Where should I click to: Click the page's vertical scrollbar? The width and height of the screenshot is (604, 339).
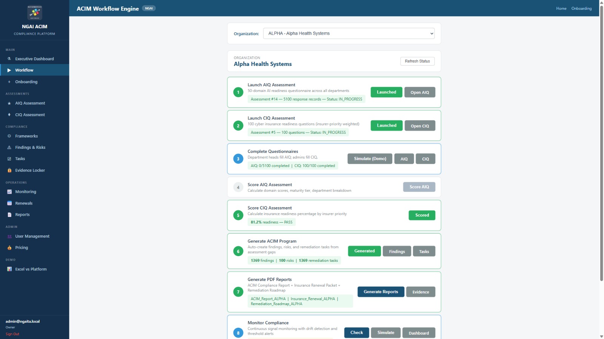(x=601, y=143)
